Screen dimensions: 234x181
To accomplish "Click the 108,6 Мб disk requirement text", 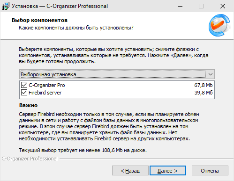I will coord(112,150).
